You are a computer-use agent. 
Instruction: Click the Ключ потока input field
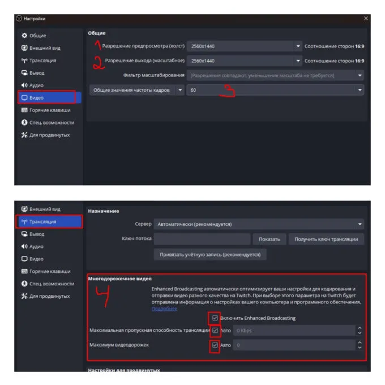coord(202,239)
